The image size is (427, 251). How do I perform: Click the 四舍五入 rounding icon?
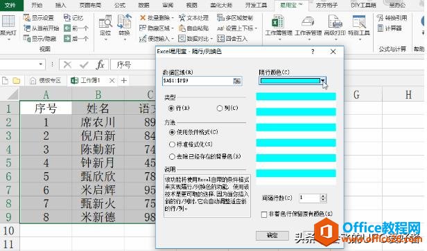pyautogui.click(x=220, y=39)
